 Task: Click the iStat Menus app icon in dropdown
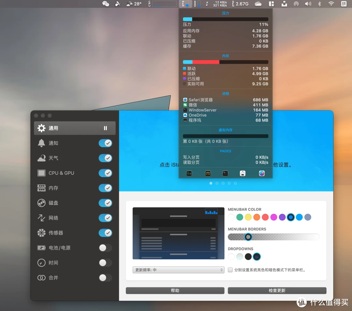coord(262,173)
